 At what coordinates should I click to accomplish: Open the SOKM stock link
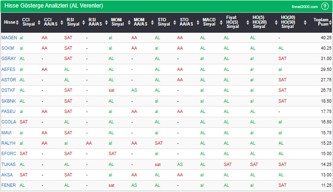click(x=8, y=48)
